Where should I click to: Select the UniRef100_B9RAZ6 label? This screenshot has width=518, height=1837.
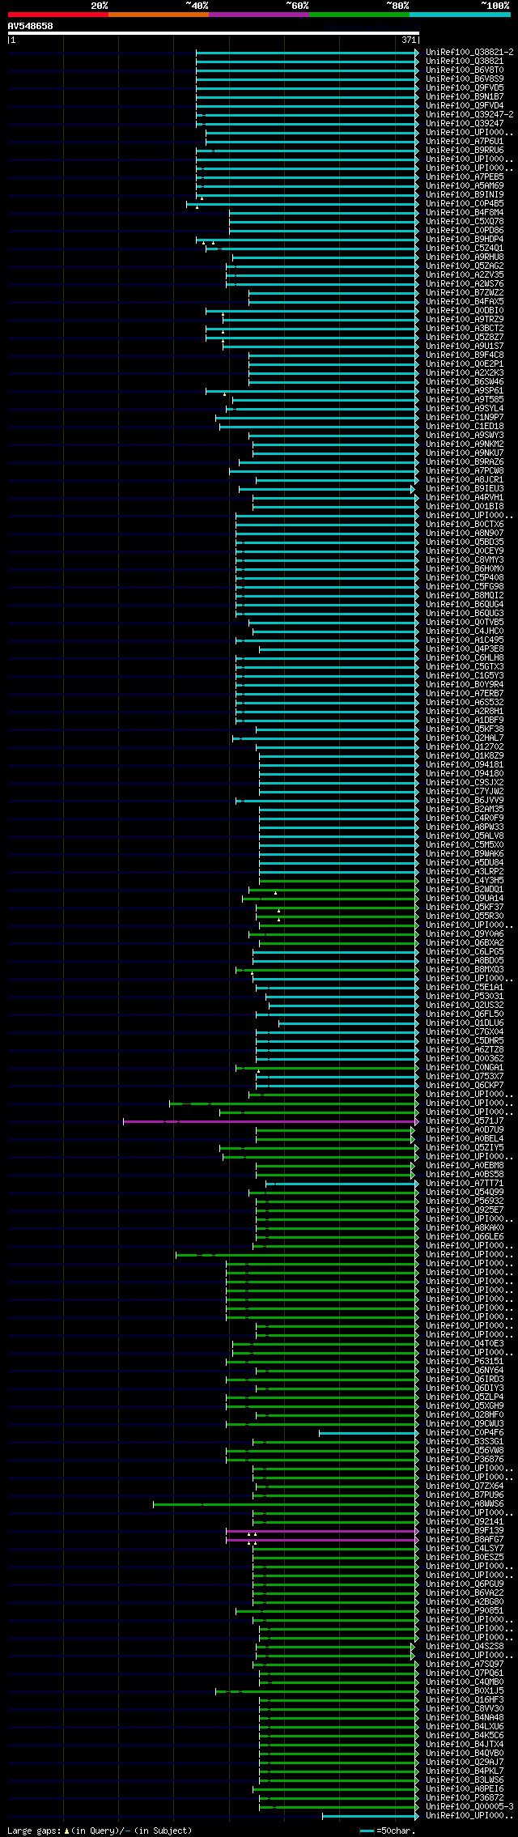click(x=465, y=461)
